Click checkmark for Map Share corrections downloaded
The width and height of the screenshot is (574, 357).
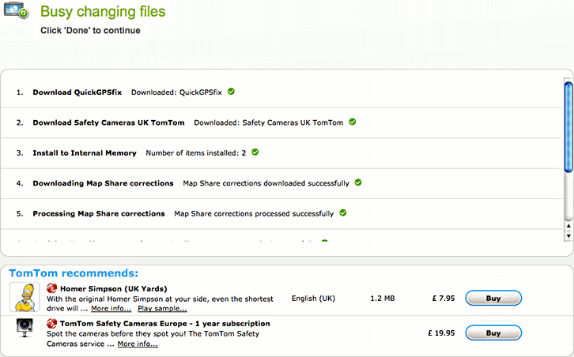pyautogui.click(x=358, y=182)
